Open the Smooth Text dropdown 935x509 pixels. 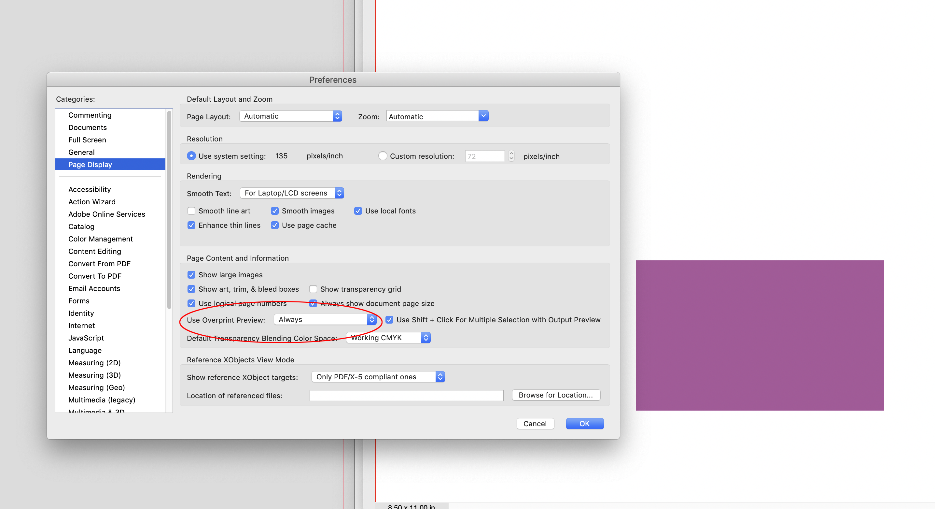[291, 193]
